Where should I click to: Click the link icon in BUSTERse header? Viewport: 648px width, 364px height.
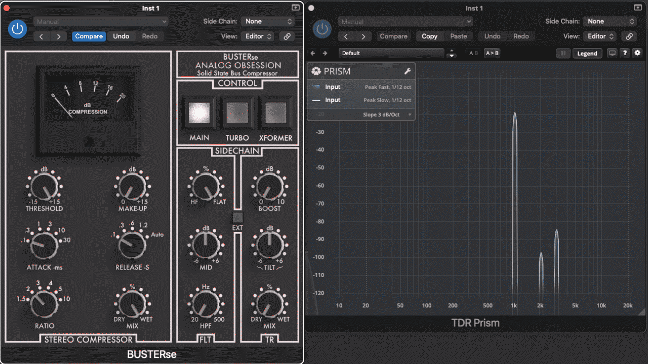click(x=287, y=36)
